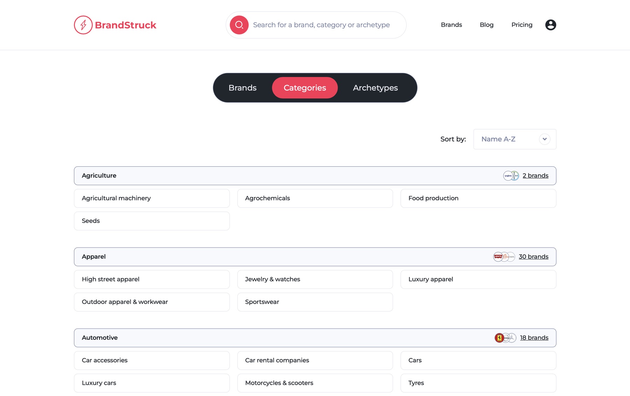Open the Name A-Z sort box

pyautogui.click(x=514, y=139)
